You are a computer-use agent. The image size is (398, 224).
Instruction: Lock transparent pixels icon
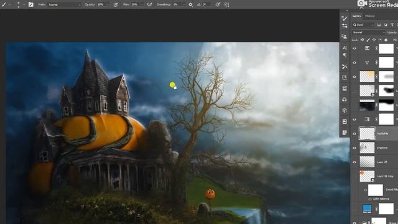pos(362,40)
